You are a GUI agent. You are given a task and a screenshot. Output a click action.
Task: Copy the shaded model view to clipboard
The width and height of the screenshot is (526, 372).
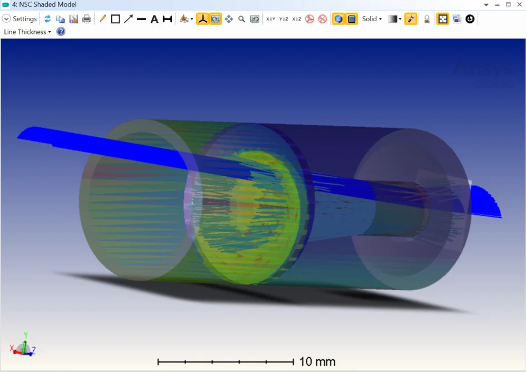[x=61, y=18]
